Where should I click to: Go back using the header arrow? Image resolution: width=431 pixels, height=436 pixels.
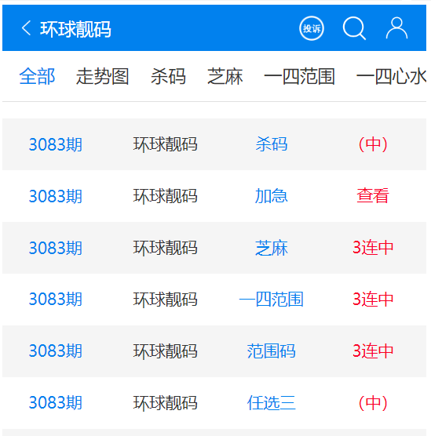coord(26,28)
